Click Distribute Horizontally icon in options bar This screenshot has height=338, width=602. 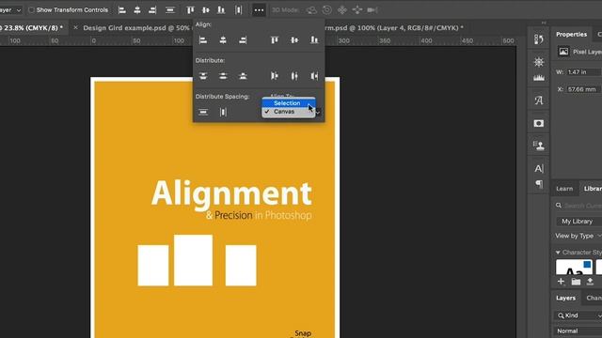tap(238, 10)
